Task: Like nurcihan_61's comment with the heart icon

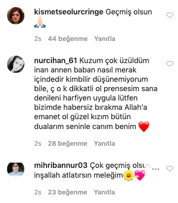Action: click(x=170, y=64)
